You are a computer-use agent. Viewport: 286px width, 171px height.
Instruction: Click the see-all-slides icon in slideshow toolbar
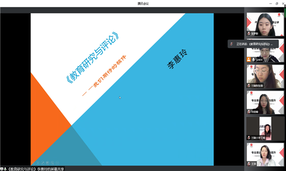48,163
